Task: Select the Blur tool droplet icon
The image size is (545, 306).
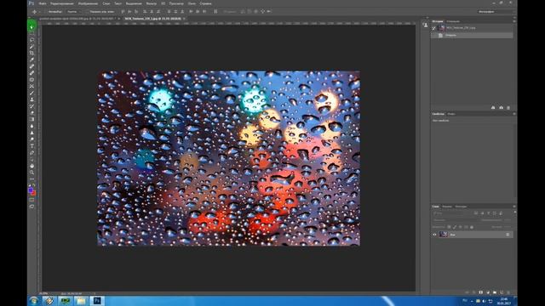Action: pos(32,126)
